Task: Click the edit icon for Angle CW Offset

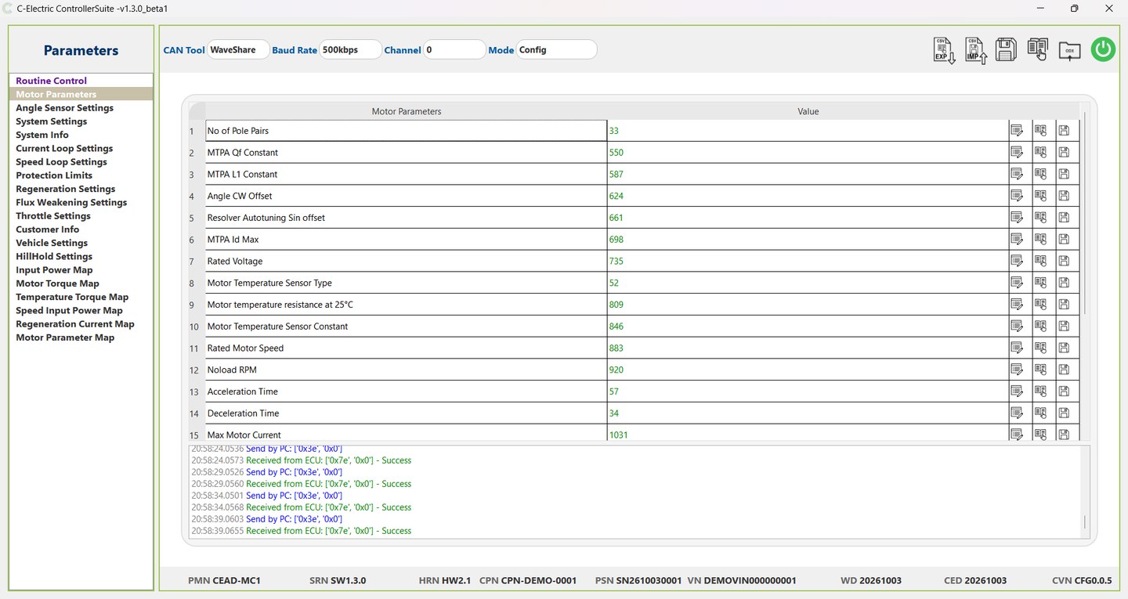Action: (1017, 196)
